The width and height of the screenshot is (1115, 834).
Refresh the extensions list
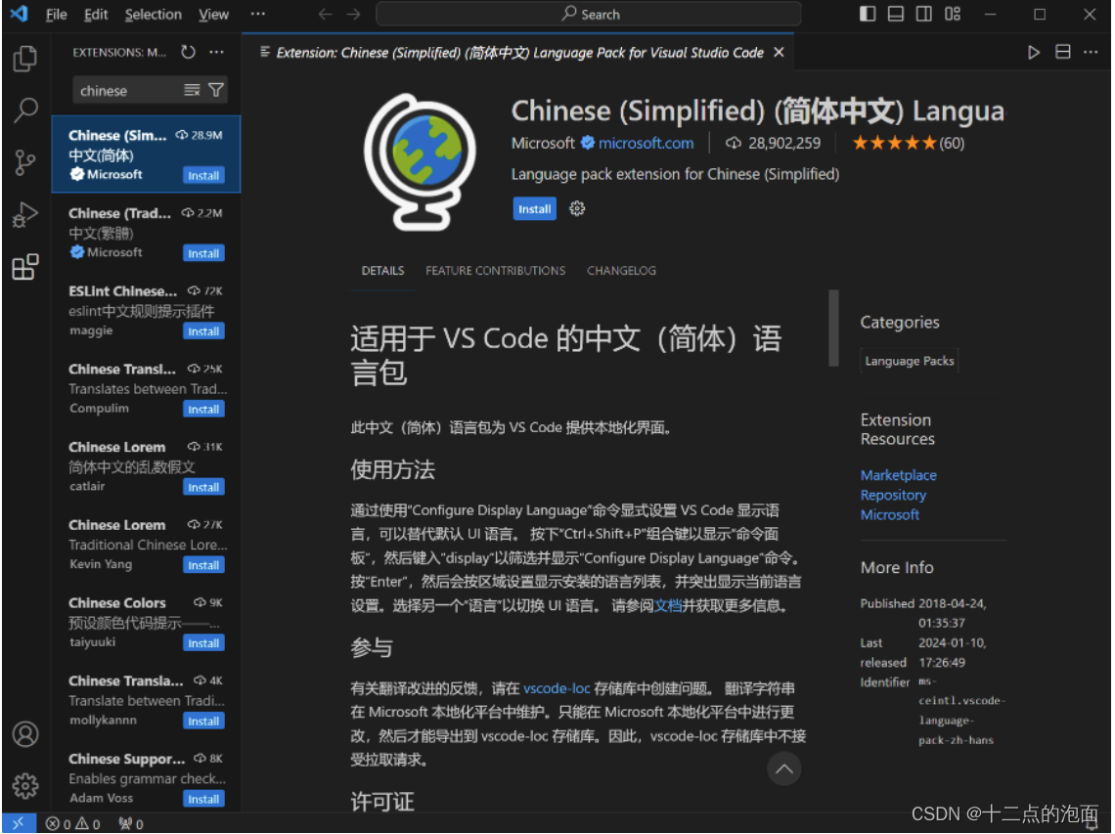click(187, 53)
